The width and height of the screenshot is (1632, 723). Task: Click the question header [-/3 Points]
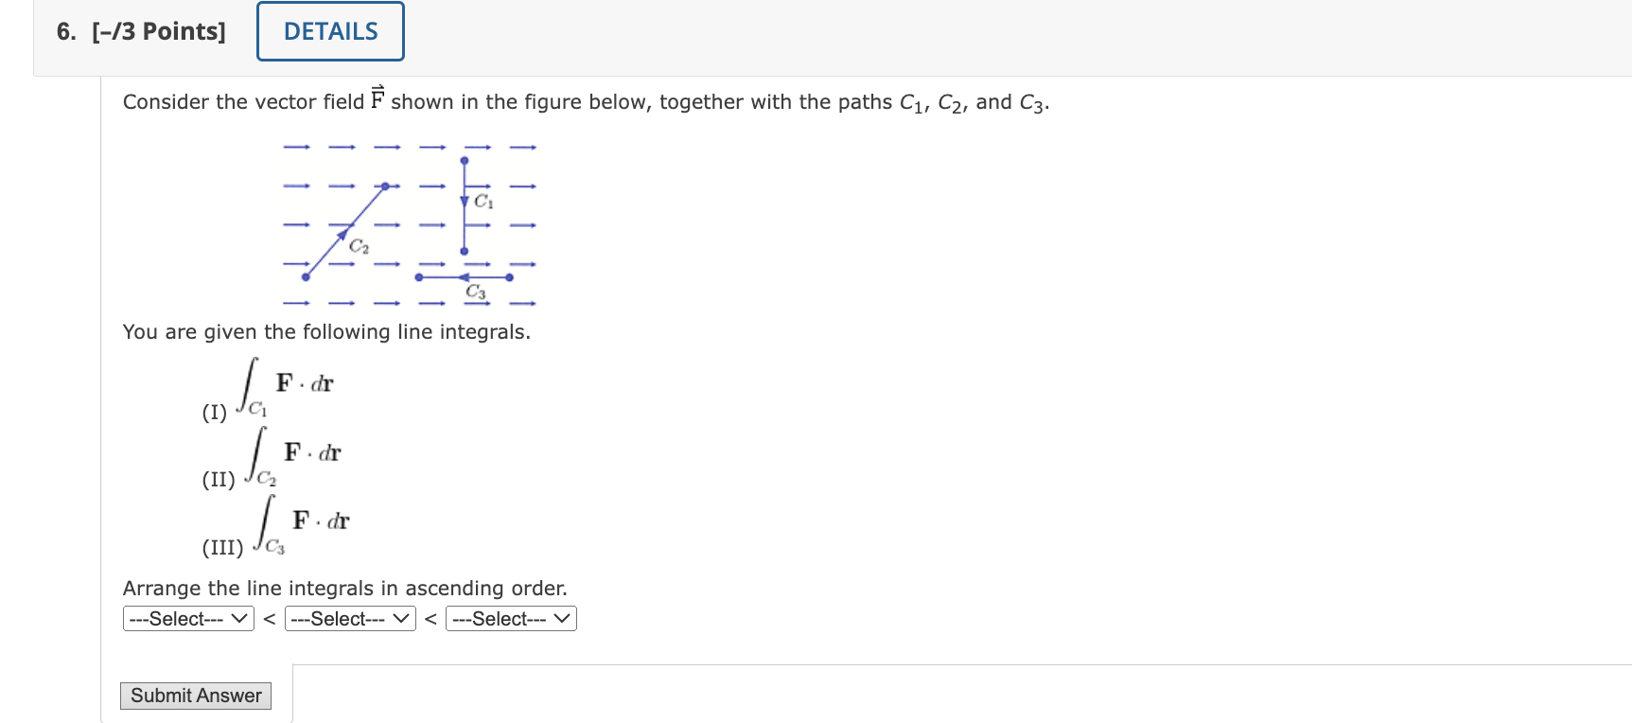[161, 30]
